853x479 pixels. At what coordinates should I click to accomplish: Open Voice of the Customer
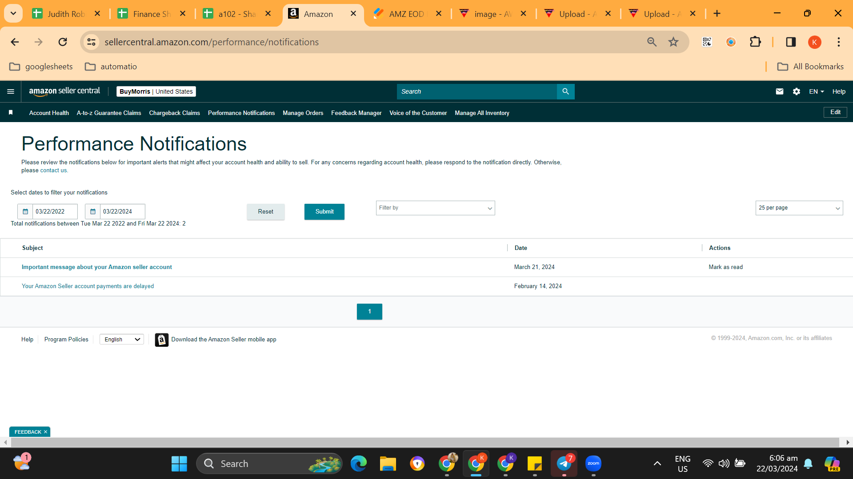(418, 113)
